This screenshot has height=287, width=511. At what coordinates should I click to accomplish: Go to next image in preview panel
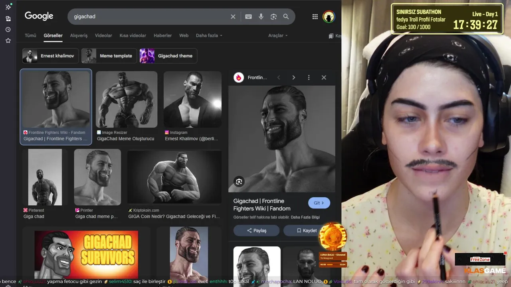293,78
